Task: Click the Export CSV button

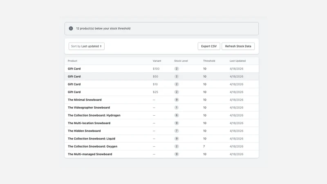Action: click(x=209, y=46)
